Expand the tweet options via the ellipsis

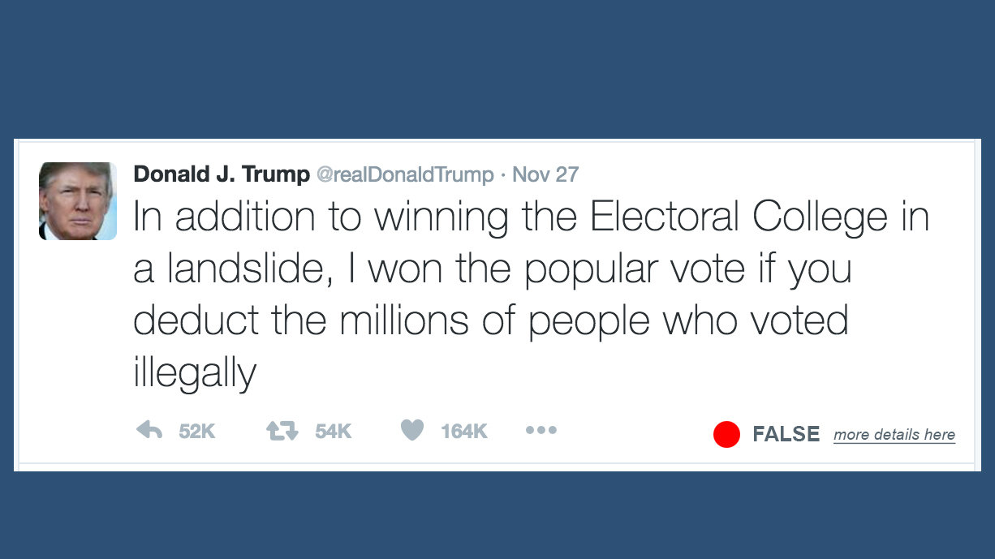[x=541, y=430]
